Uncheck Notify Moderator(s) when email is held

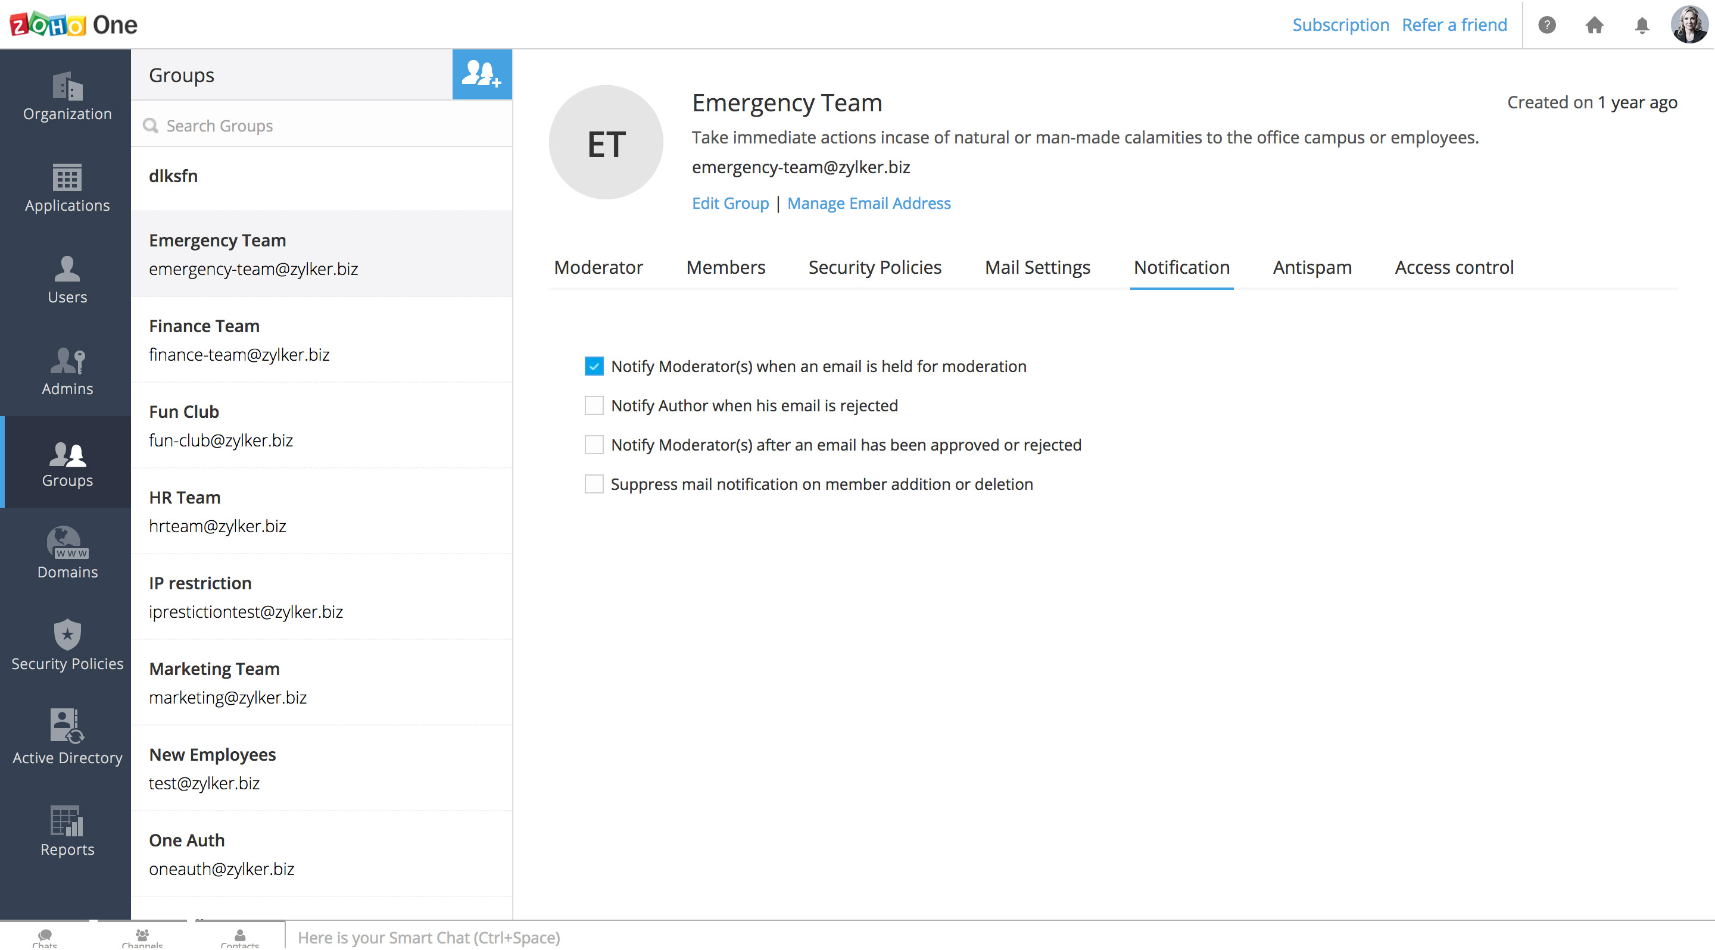coord(594,367)
